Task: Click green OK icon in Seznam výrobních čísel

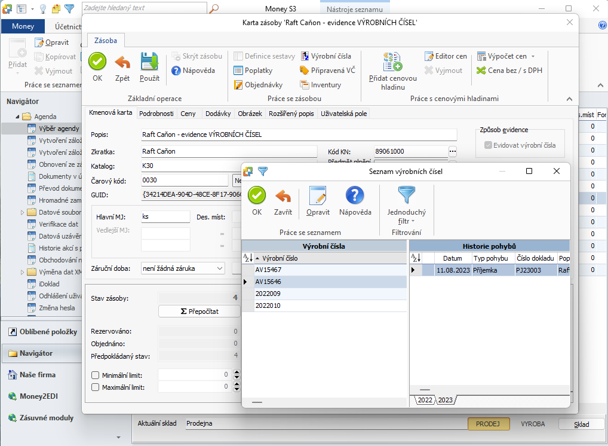Action: coord(257,195)
